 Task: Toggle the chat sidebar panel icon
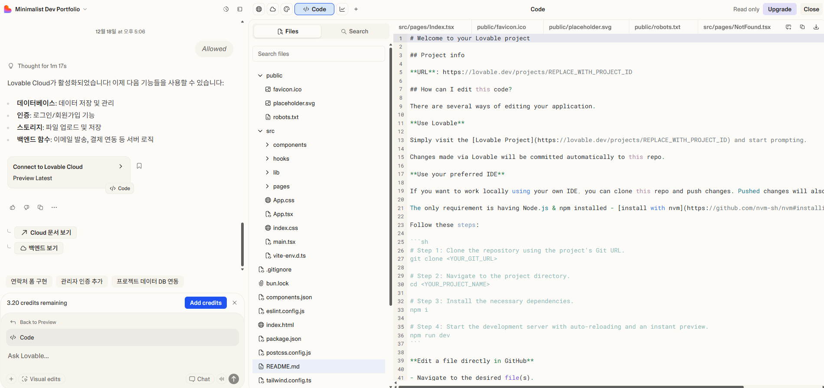[x=240, y=9]
